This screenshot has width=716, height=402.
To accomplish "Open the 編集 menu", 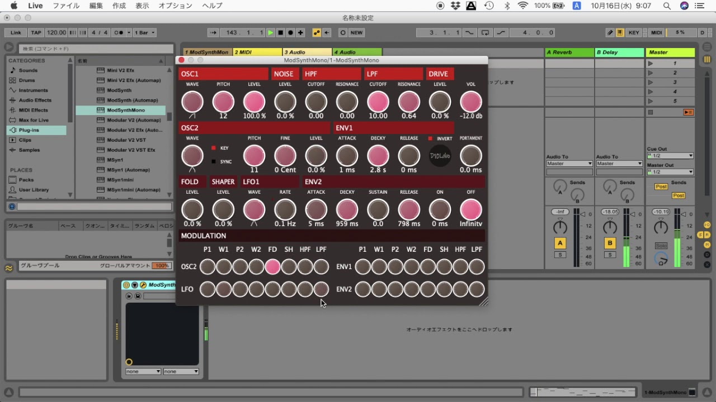I will pos(96,6).
